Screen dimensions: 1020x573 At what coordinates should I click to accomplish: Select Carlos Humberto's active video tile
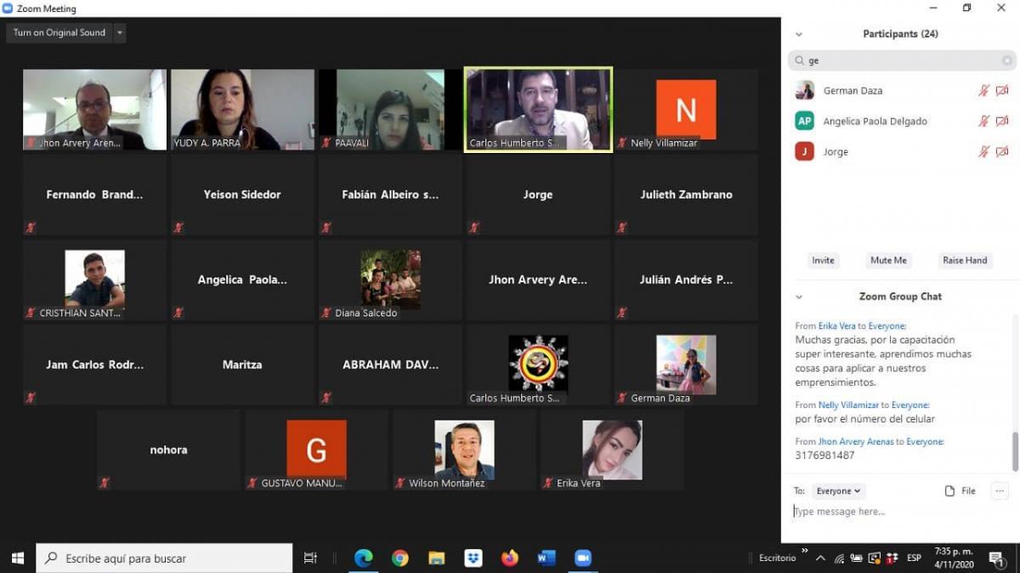[537, 109]
